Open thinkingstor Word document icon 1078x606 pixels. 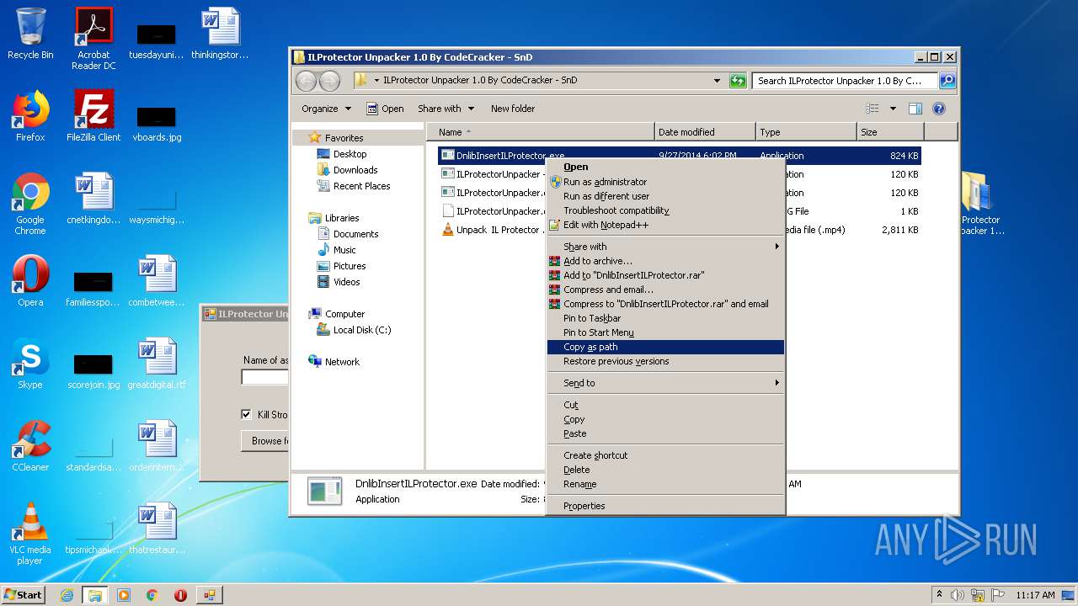(x=220, y=34)
